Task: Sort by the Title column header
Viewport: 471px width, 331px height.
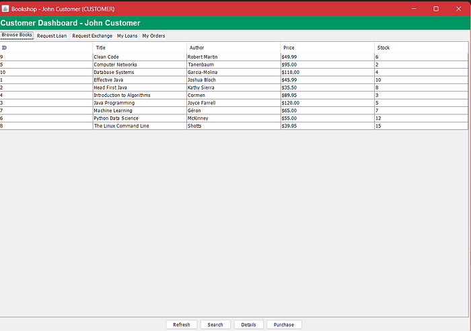Action: (140, 48)
